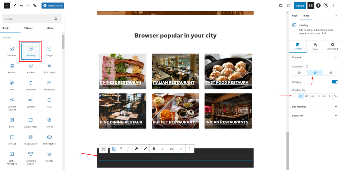
Task: Open Document Overview list view icon
Action: coord(35,6)
